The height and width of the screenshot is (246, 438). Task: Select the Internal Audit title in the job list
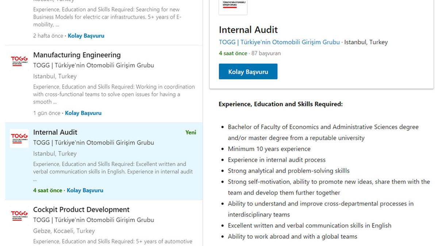(x=55, y=132)
